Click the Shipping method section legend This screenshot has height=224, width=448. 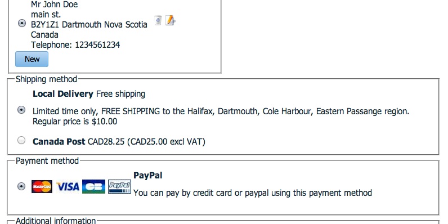point(46,79)
